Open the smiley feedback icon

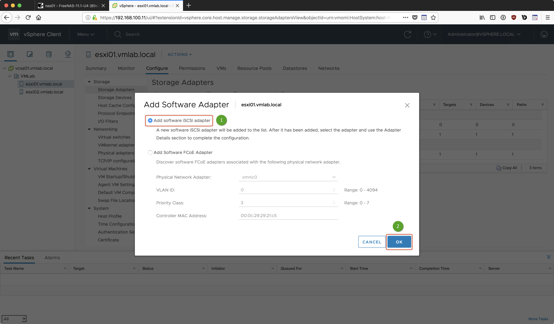pos(544,34)
